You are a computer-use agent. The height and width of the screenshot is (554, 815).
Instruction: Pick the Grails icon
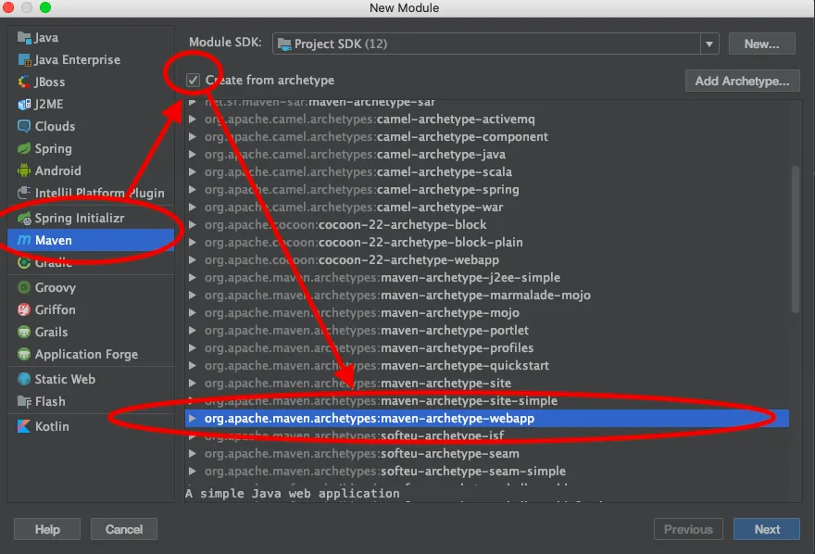tap(24, 332)
